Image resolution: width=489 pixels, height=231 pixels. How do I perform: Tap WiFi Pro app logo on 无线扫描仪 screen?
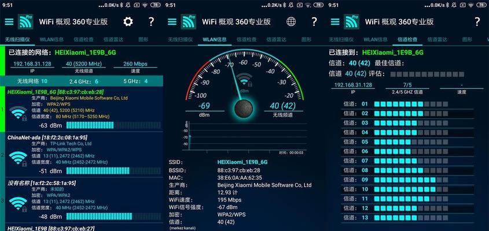click(25, 22)
